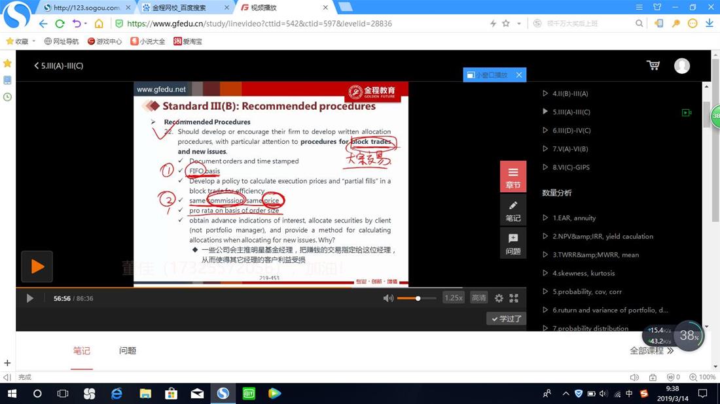This screenshot has height=404, width=720.
Task: Open the 网址导航 bookmark
Action: [x=62, y=41]
